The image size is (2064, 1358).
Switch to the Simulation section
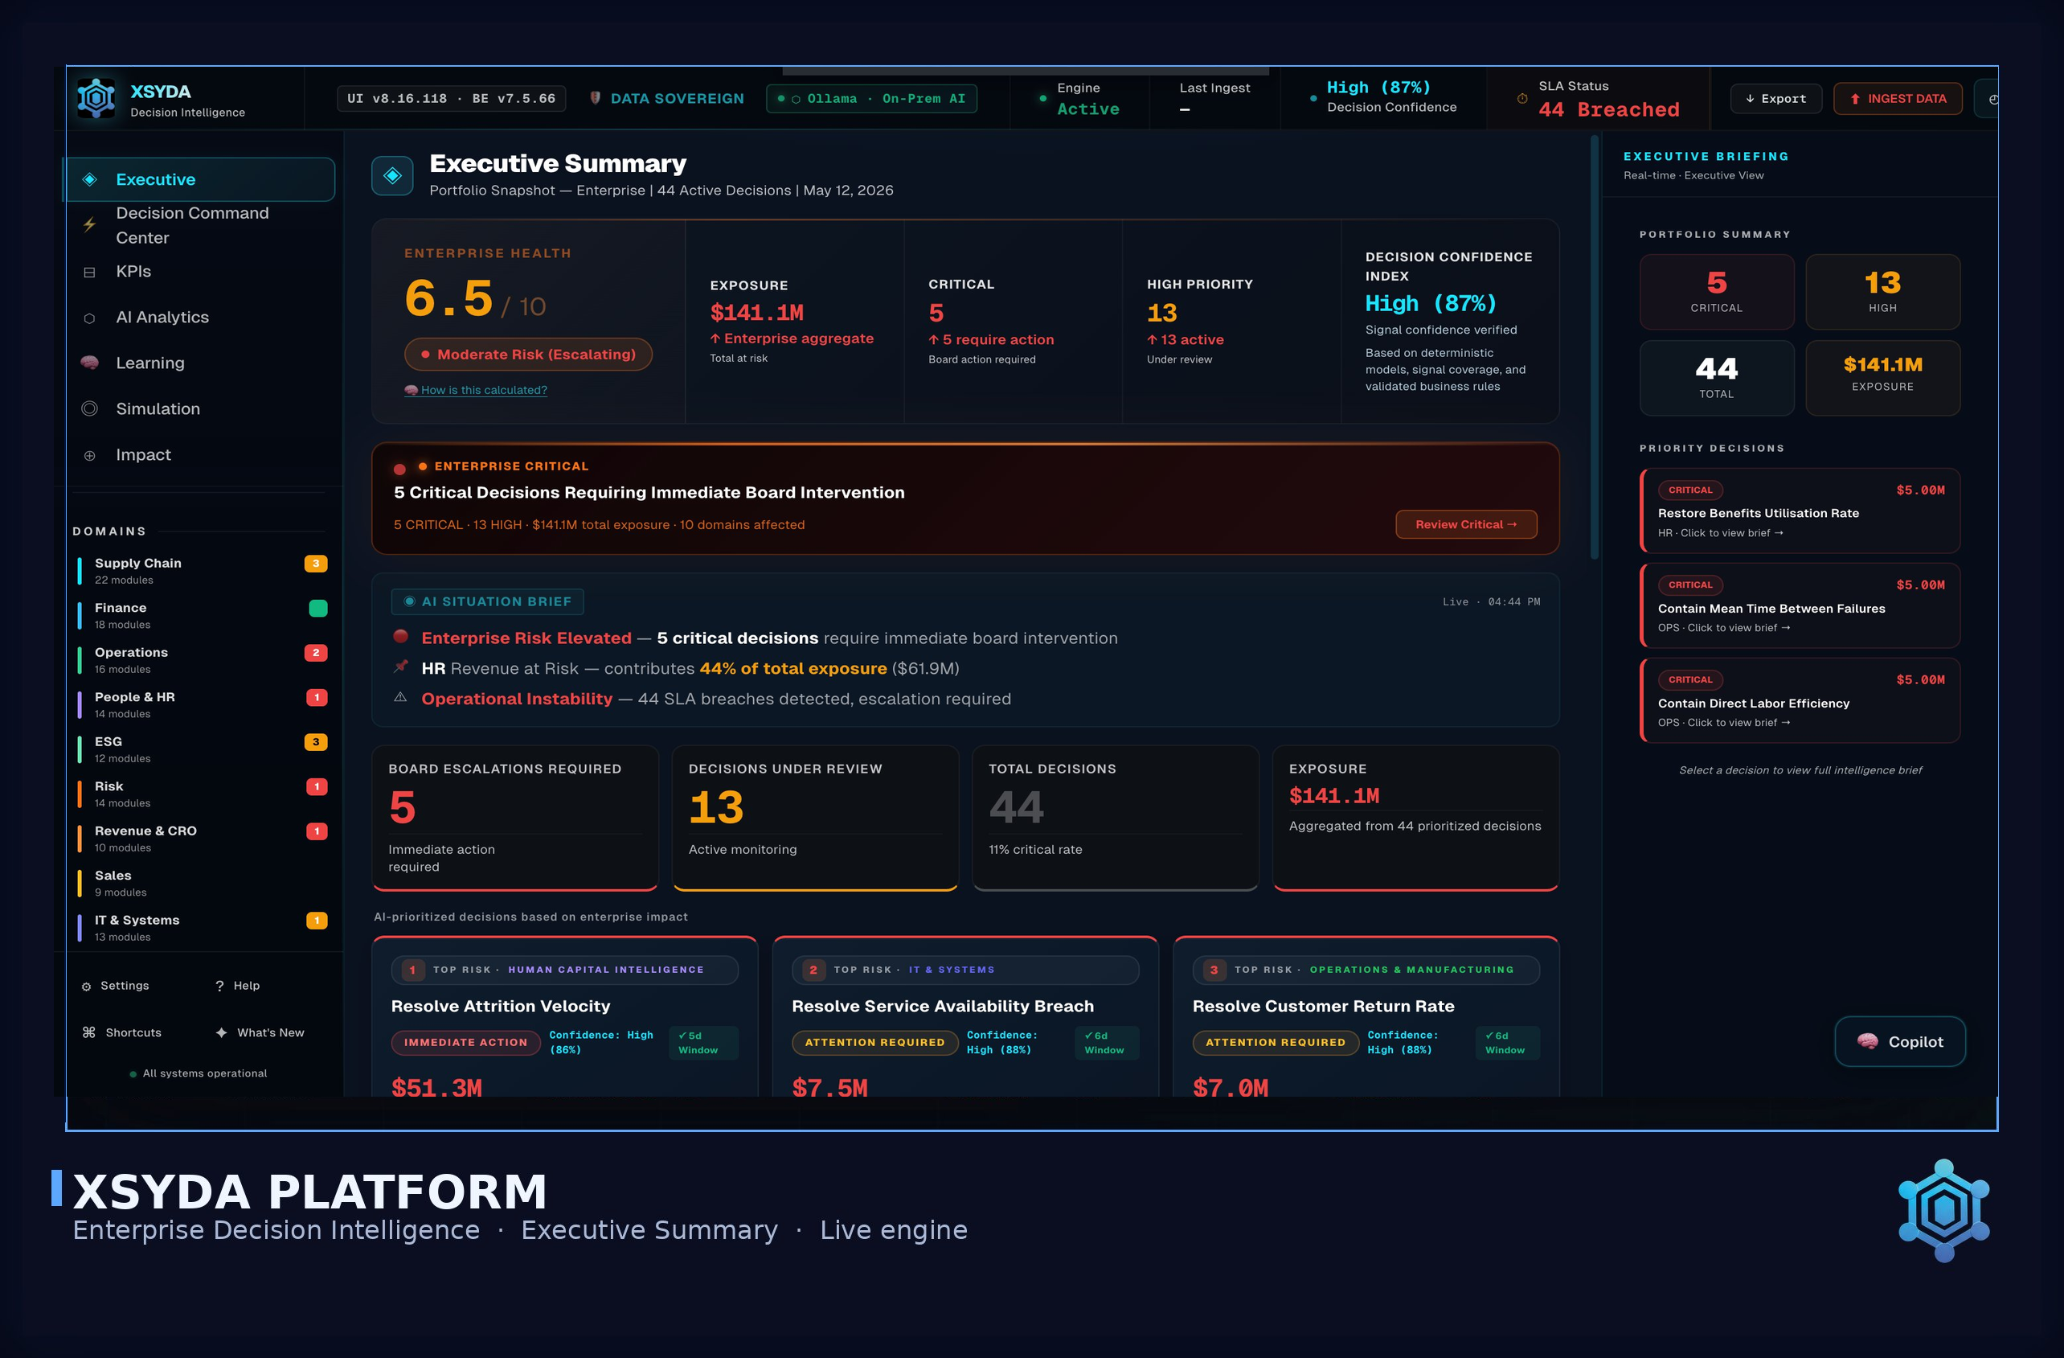[x=200, y=408]
